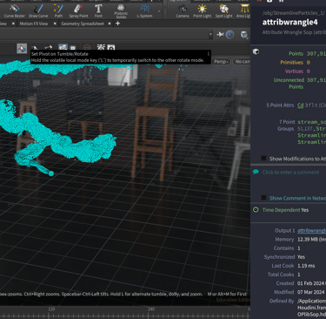Open the Output 1 attribwrangle link
Image resolution: width=326 pixels, height=319 pixels.
(x=311, y=230)
